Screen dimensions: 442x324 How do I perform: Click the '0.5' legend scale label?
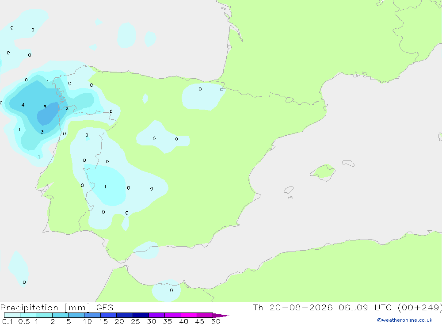pyautogui.click(x=24, y=321)
